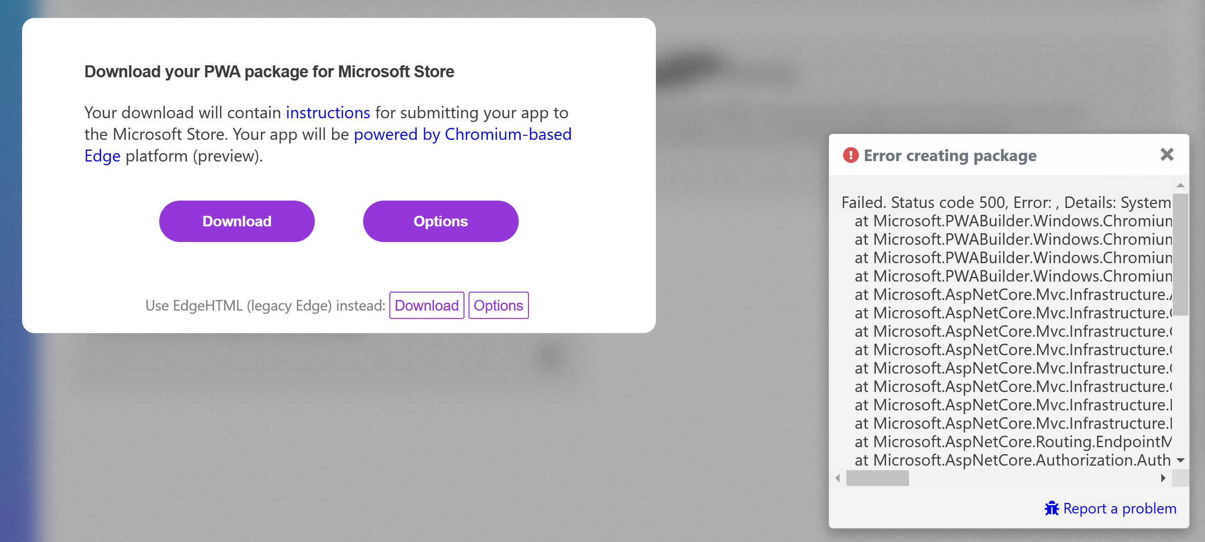The image size is (1205, 542).
Task: Dismiss the Error creating package popup
Action: pos(1167,154)
